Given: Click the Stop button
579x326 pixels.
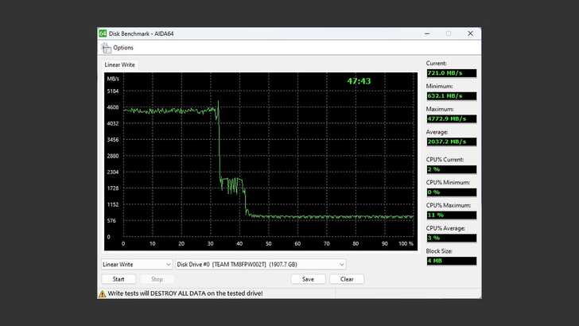Looking at the screenshot, I should [x=157, y=279].
